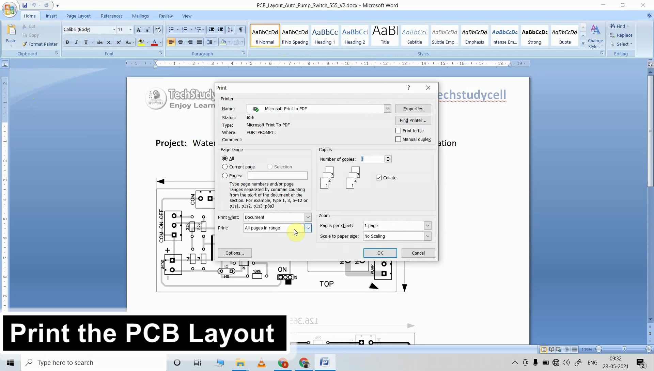The image size is (654, 371).
Task: Toggle Collate checkbox
Action: tap(379, 178)
